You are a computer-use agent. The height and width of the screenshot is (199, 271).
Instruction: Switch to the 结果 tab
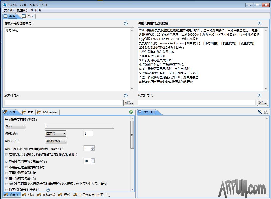[x=28, y=16]
